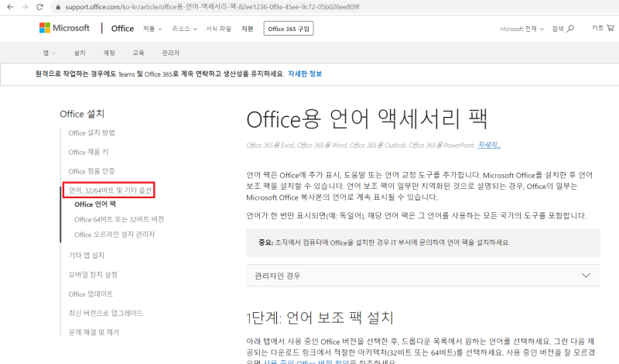Click the 카트 label

point(597,28)
